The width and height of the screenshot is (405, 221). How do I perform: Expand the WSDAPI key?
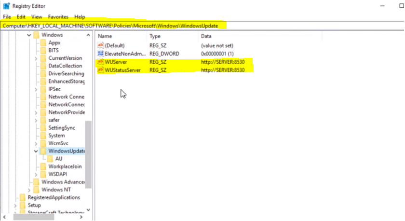pos(36,175)
